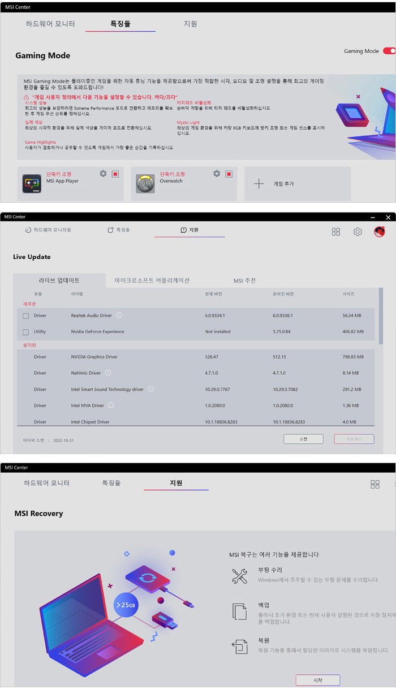Check the Nvidia GeForce Experience checkbox
Viewport: 396px width, 689px height.
25,332
